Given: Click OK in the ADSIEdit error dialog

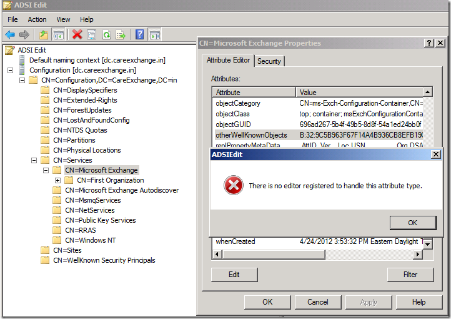Looking at the screenshot, I should [x=413, y=223].
